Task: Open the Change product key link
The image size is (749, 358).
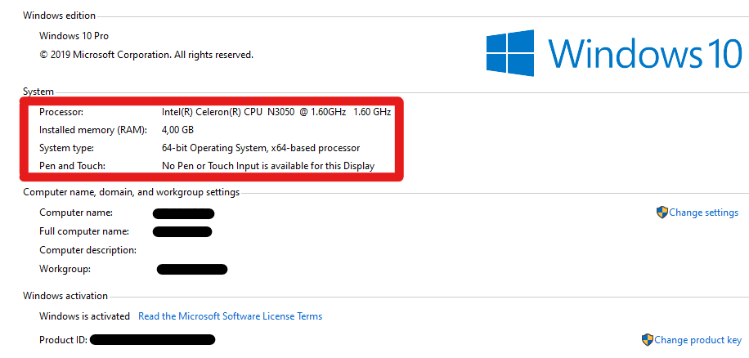Action: coord(697,340)
